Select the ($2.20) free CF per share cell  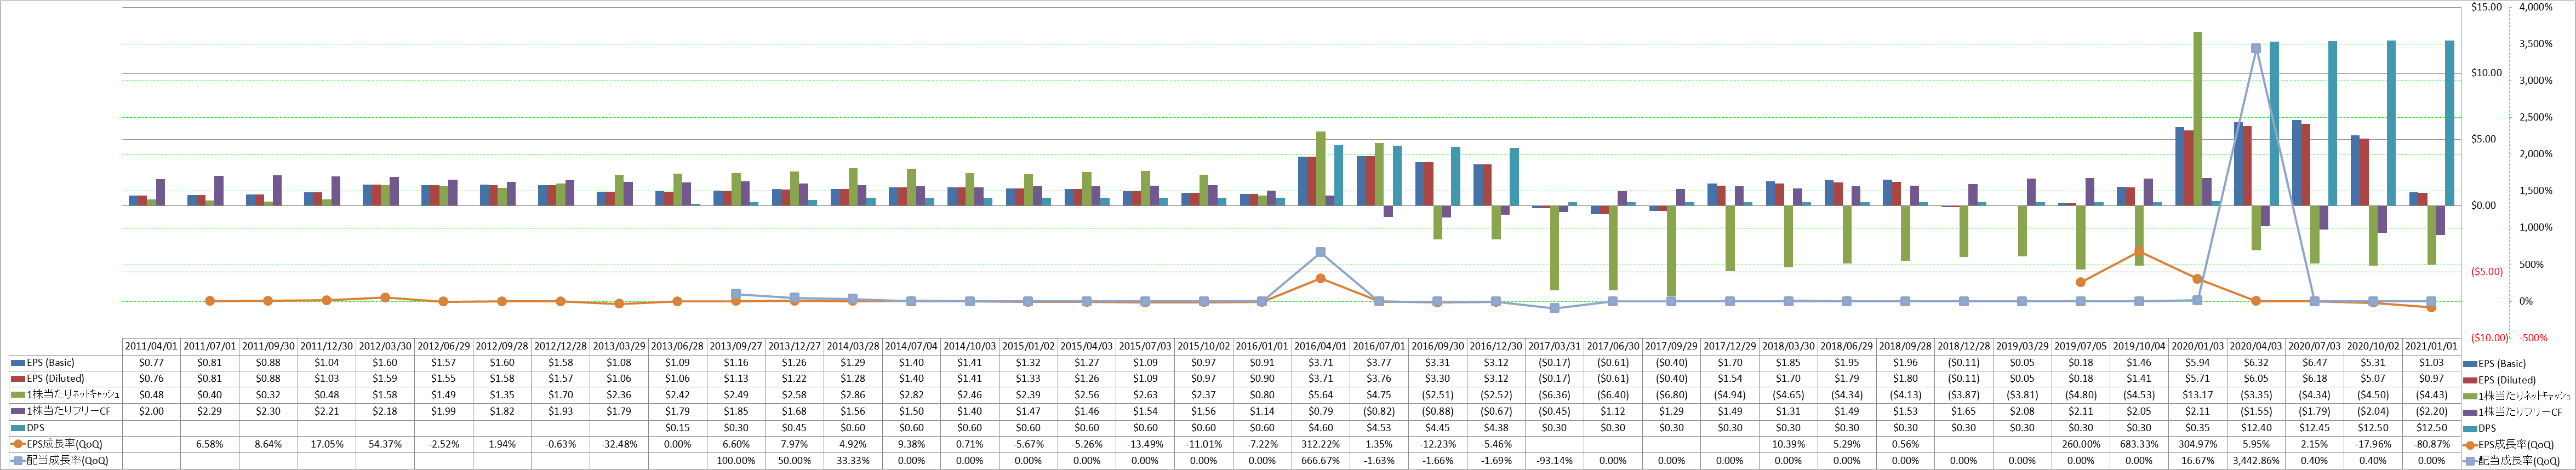(2432, 411)
